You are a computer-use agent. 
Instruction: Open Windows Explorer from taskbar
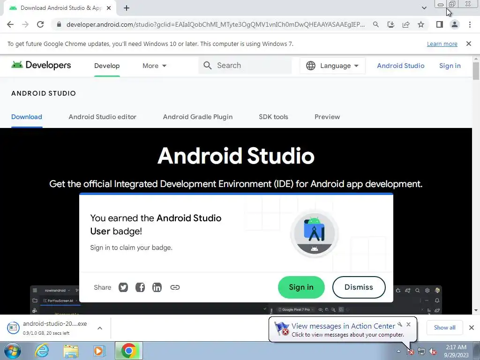click(x=71, y=351)
